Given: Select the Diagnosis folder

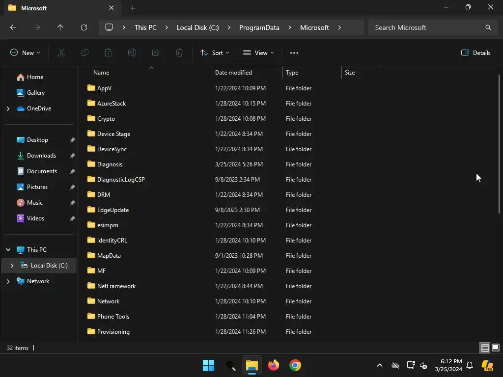Looking at the screenshot, I should point(110,164).
